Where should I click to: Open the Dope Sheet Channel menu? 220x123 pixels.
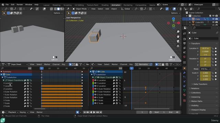pos(56,64)
